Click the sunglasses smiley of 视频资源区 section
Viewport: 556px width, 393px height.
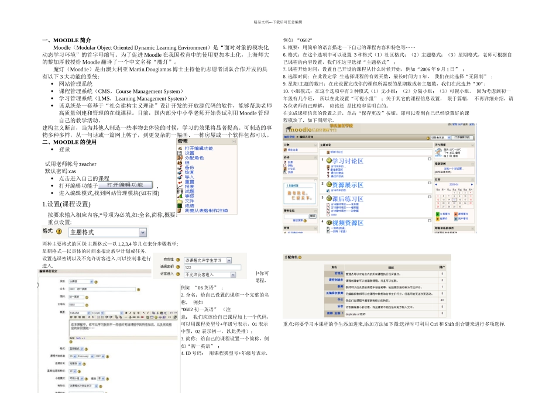tap(329, 223)
